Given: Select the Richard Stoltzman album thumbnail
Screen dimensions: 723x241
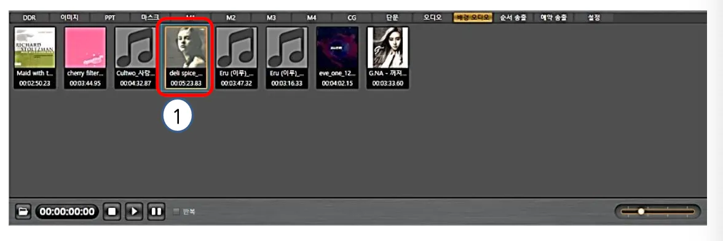Looking at the screenshot, I should coord(35,47).
